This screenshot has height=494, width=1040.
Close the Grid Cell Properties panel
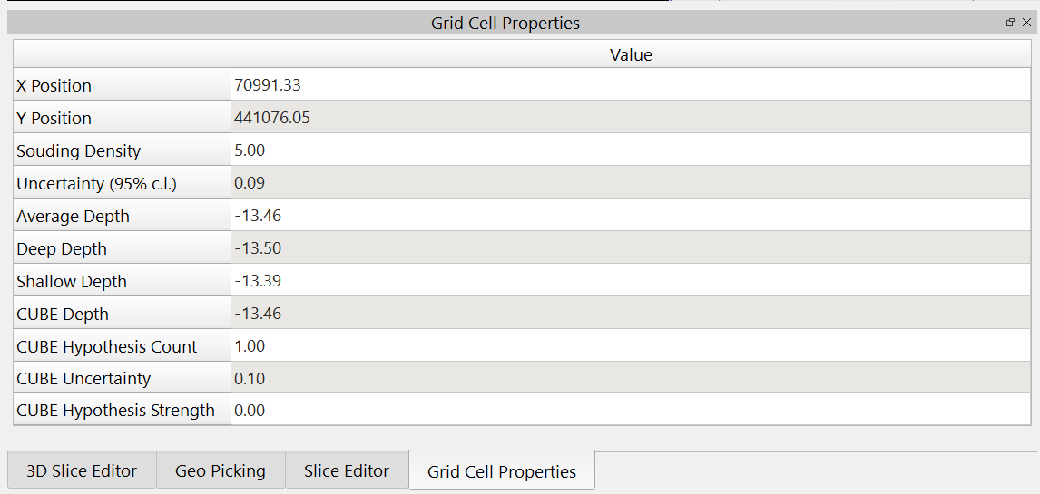1026,23
